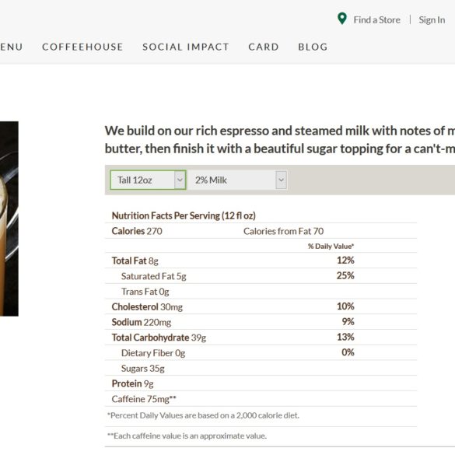Open the SOCIAL IMPACT menu
455x455 pixels.
tap(186, 47)
